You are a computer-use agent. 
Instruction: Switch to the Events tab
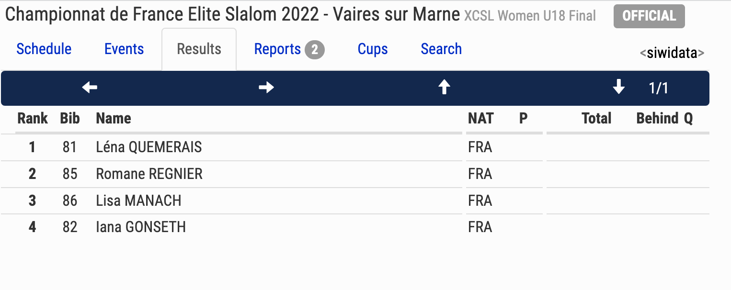click(124, 49)
